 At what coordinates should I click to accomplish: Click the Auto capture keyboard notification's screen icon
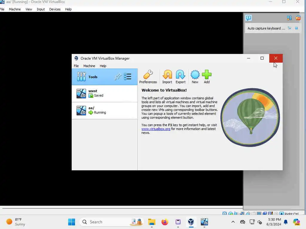tap(290, 28)
